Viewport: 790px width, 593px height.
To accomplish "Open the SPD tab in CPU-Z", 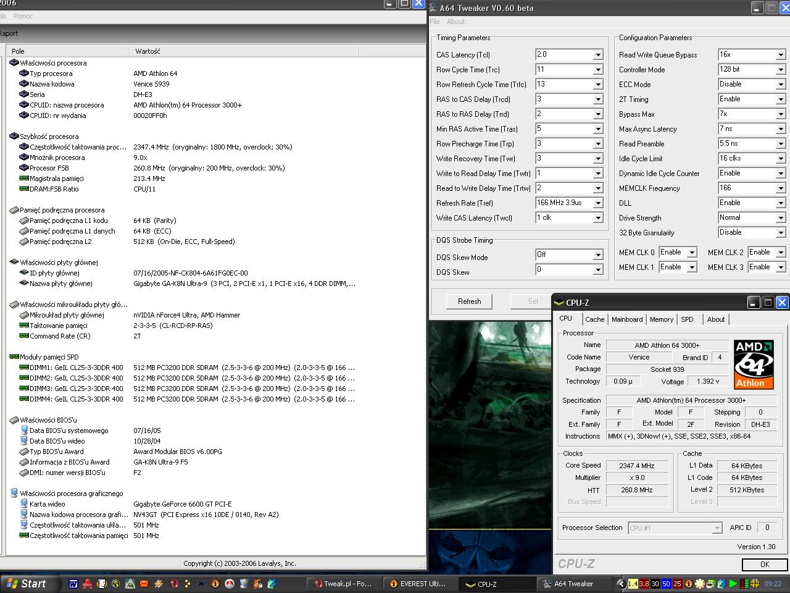I will [687, 319].
